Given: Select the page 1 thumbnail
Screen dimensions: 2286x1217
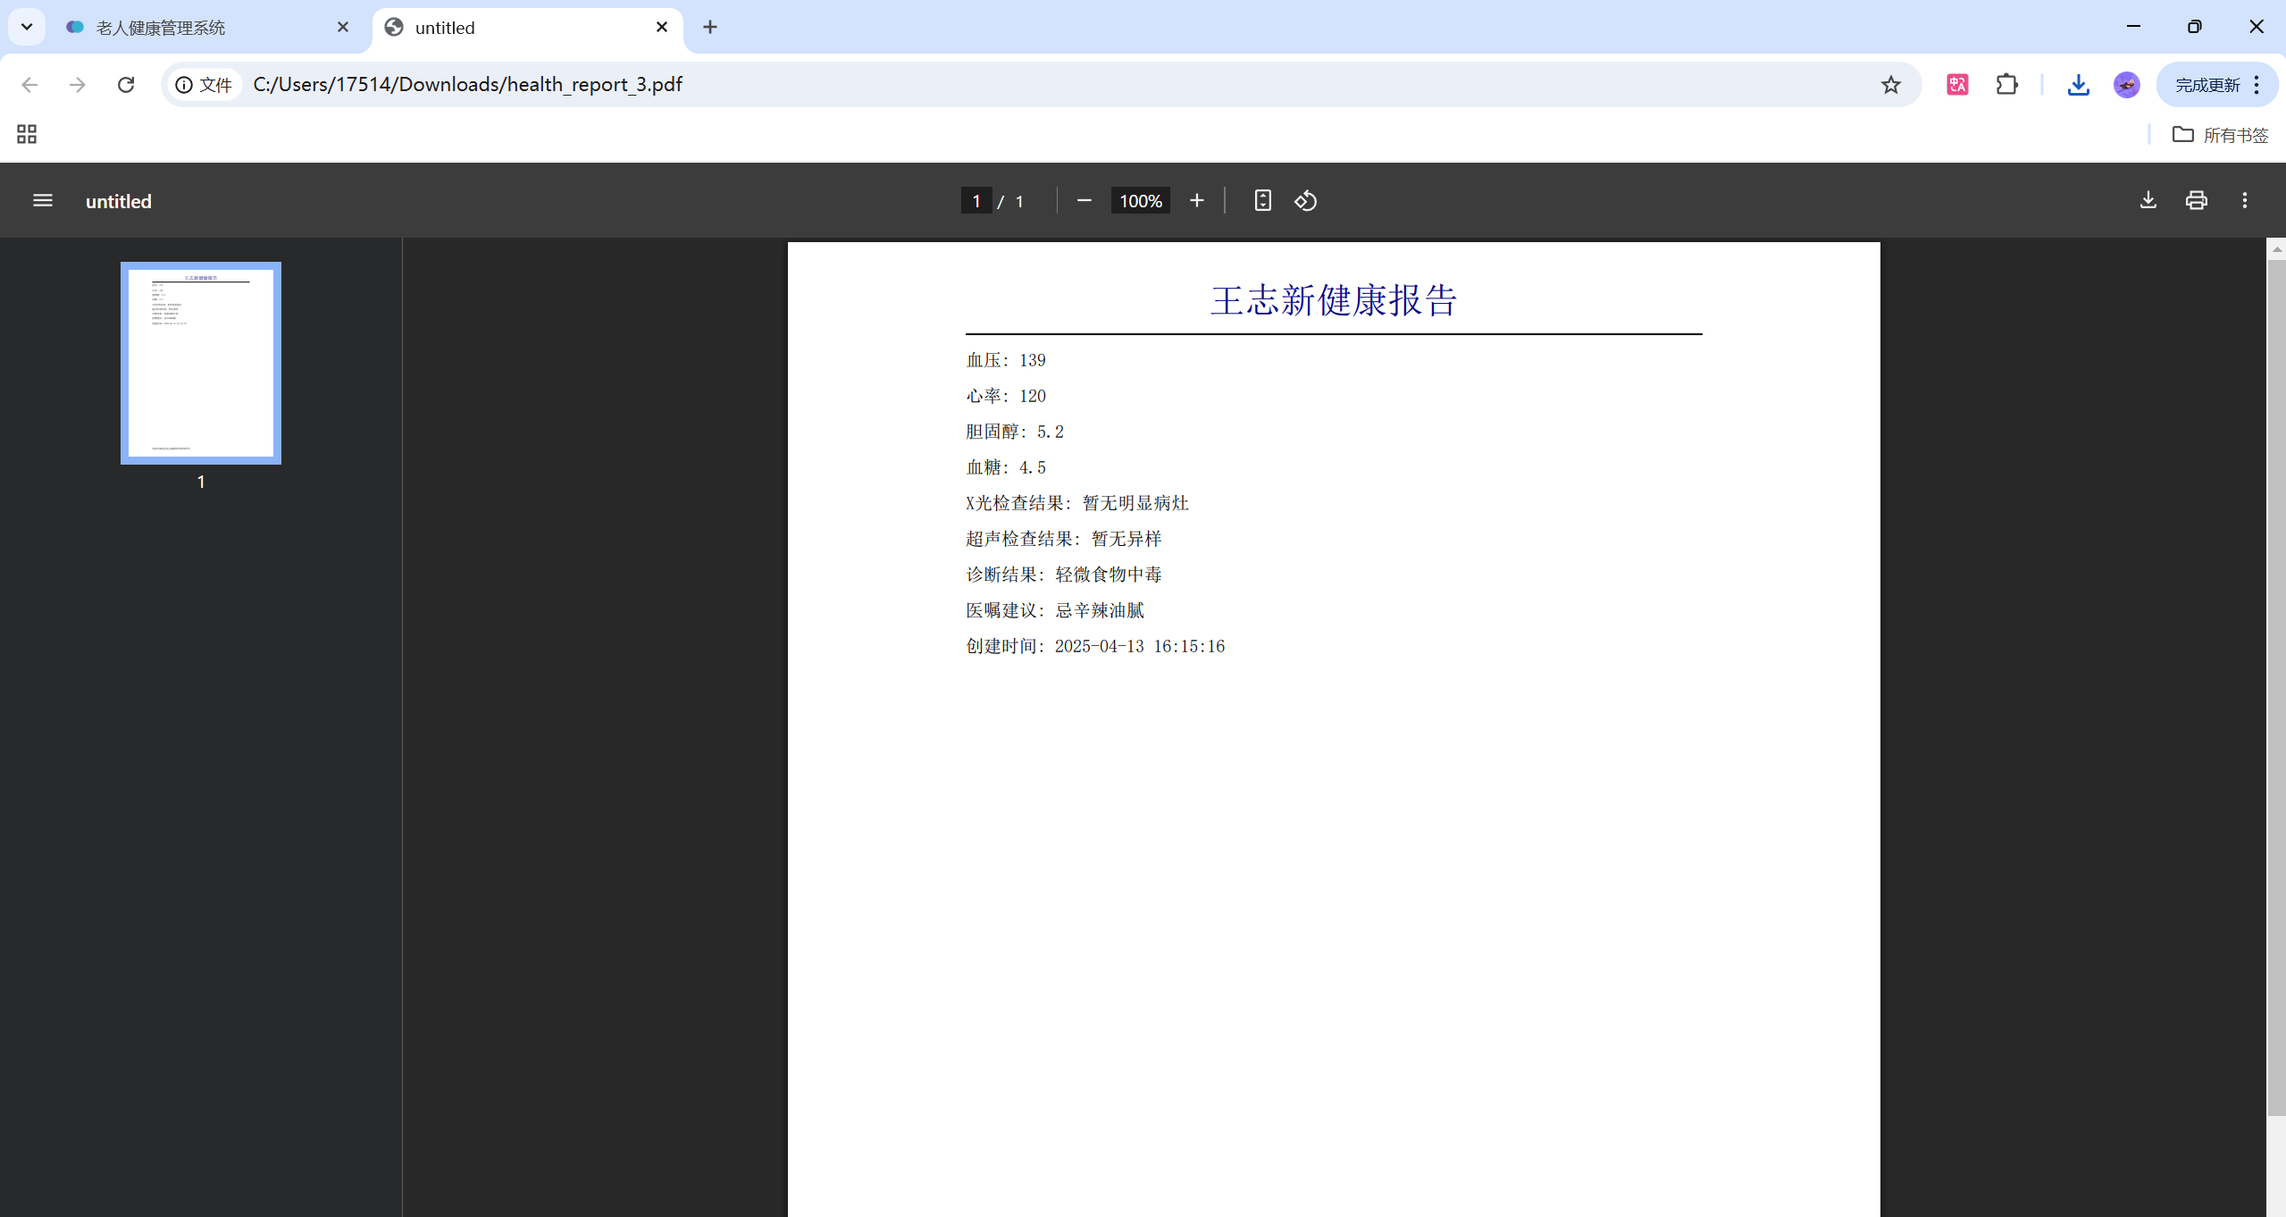Looking at the screenshot, I should pos(201,363).
